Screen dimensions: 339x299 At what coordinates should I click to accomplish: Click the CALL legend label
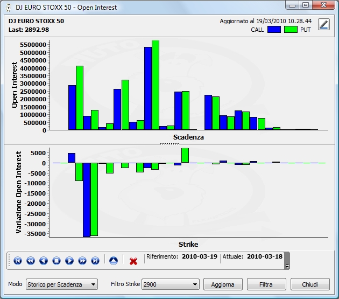tap(257, 30)
